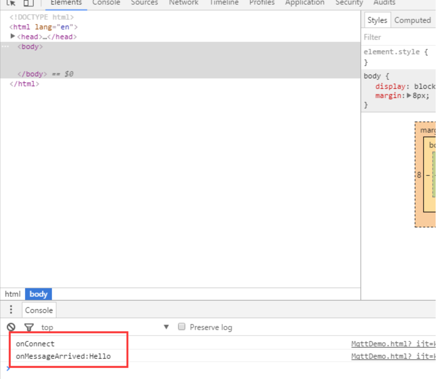This screenshot has width=440, height=379.
Task: Open source link for onMessageArrived log
Action: click(393, 356)
